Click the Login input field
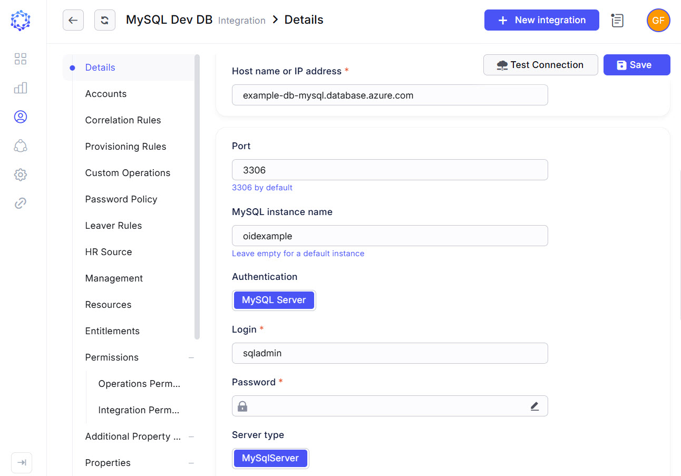The image size is (681, 476). tap(390, 353)
